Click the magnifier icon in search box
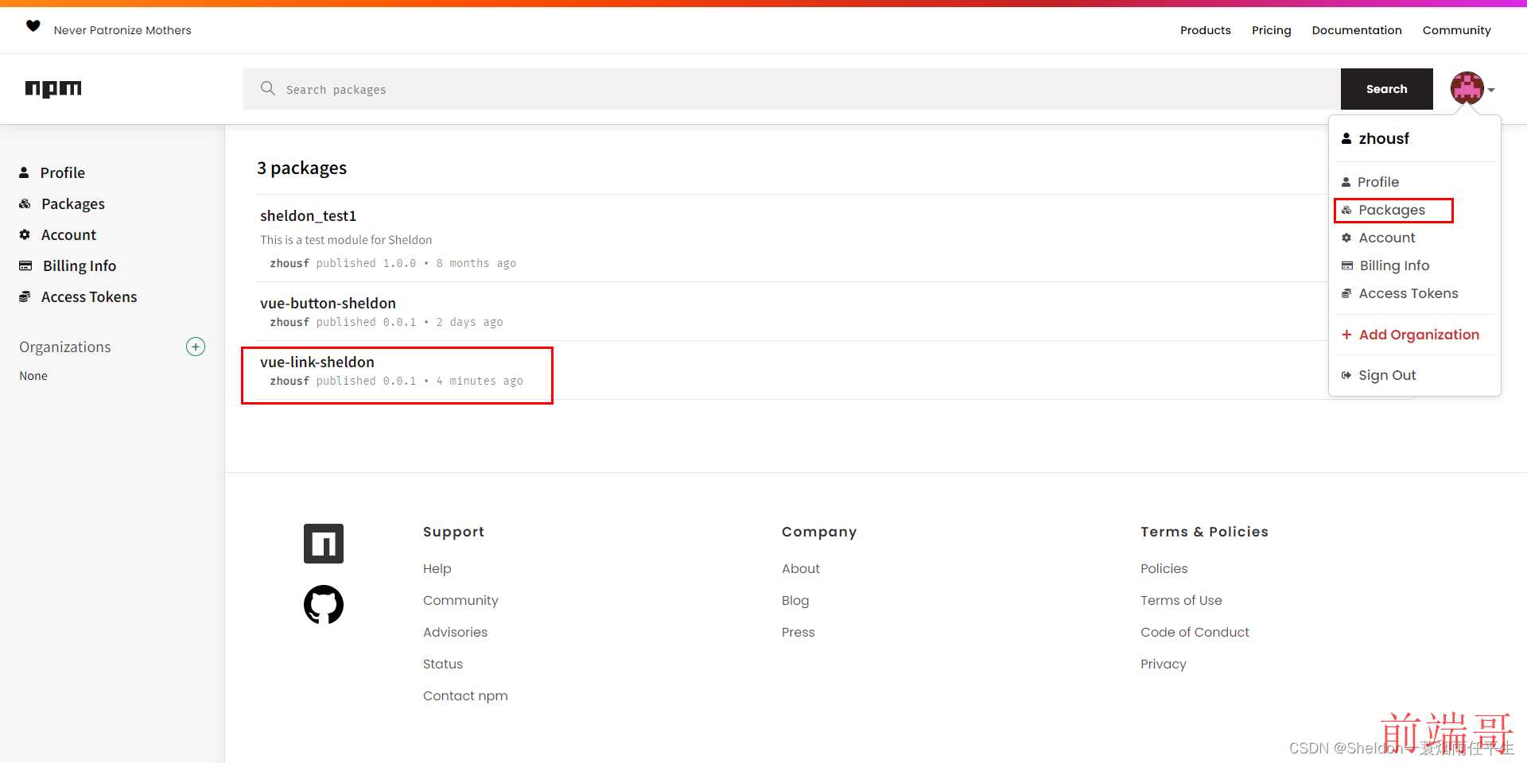 coord(268,88)
